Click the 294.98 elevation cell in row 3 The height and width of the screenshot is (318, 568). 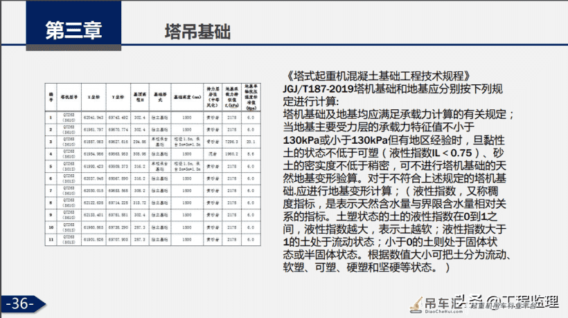(140, 142)
